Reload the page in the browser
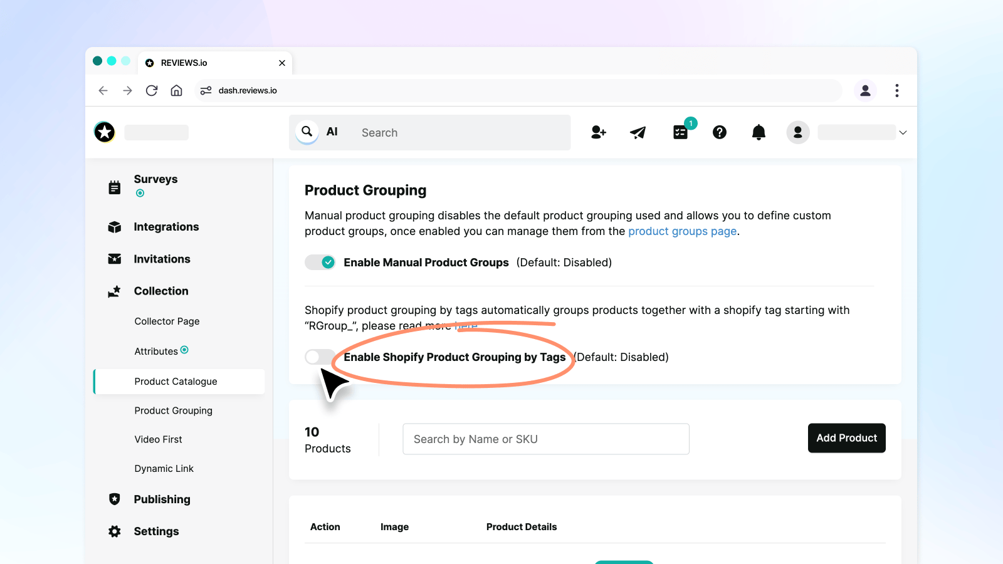 [152, 91]
